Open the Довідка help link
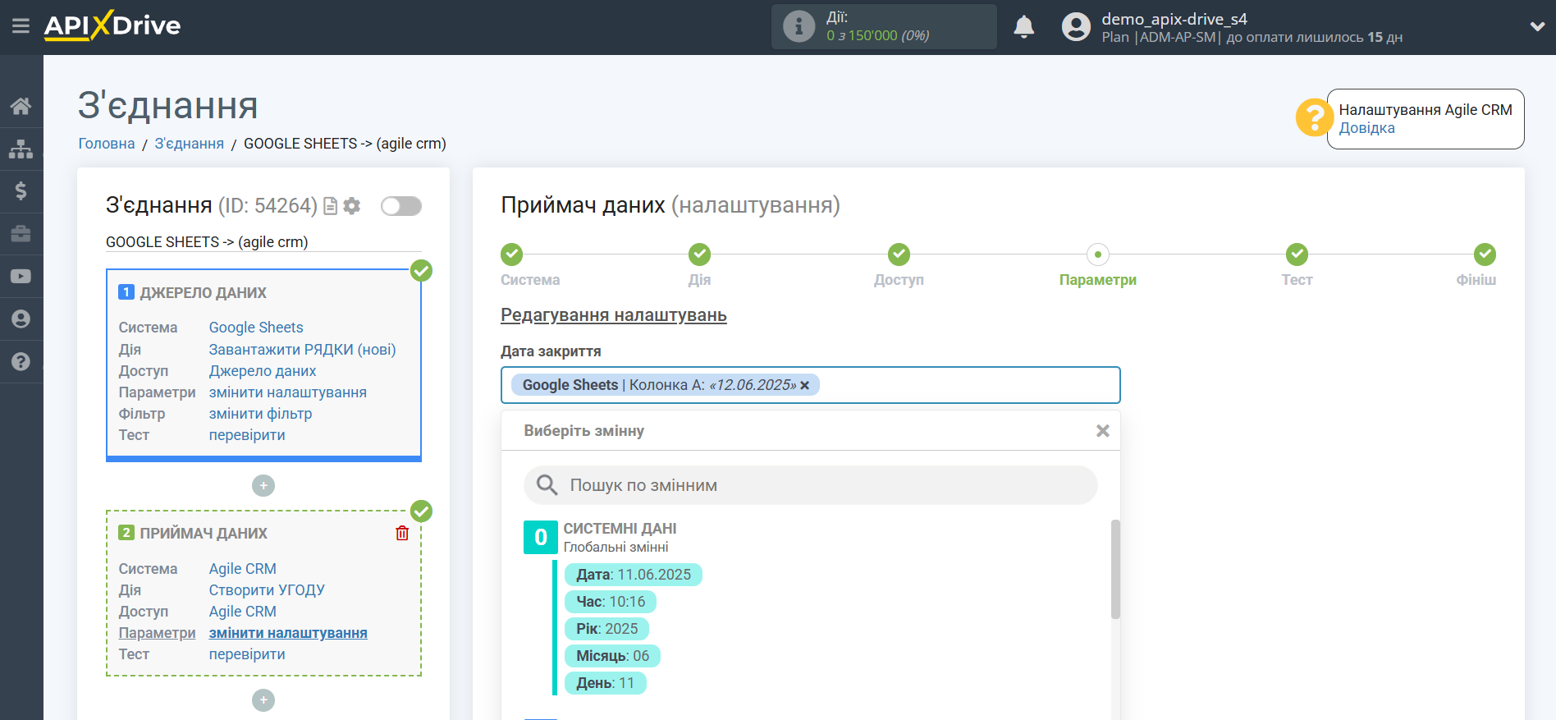This screenshot has width=1556, height=720. pos(1366,128)
